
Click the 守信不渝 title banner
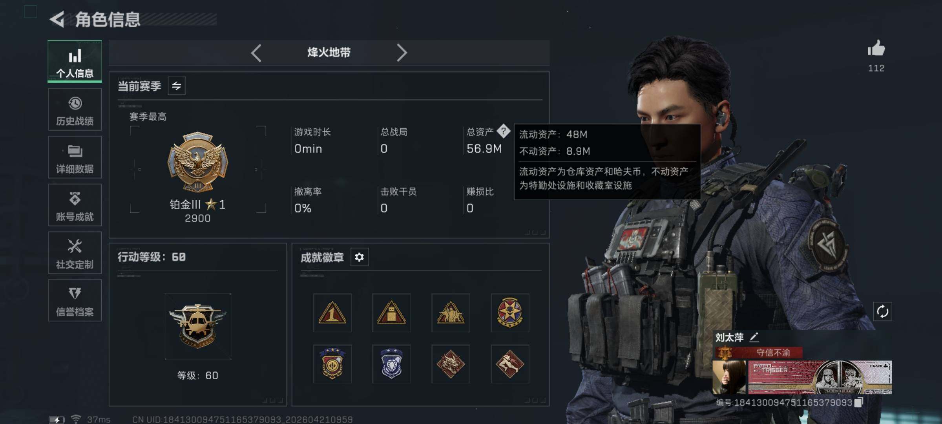[x=758, y=353]
